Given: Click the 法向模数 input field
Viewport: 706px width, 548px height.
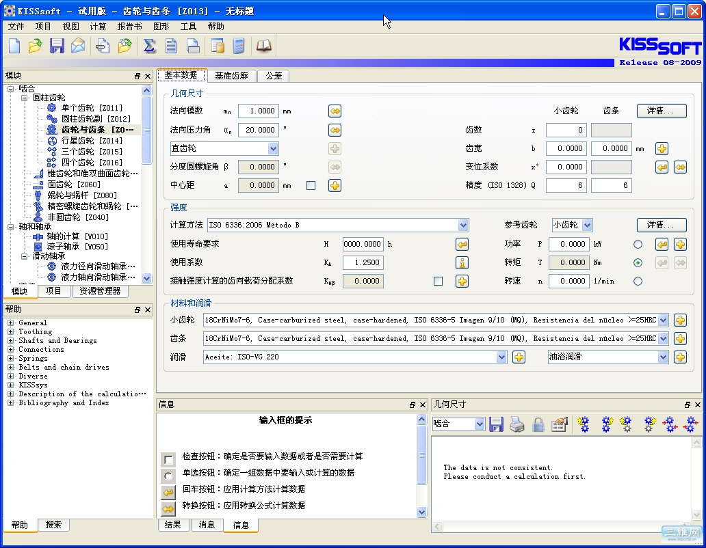Looking at the screenshot, I should (258, 111).
